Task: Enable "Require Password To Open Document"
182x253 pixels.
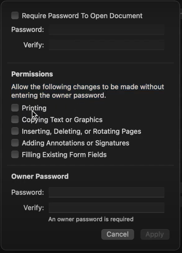Action: pos(15,15)
